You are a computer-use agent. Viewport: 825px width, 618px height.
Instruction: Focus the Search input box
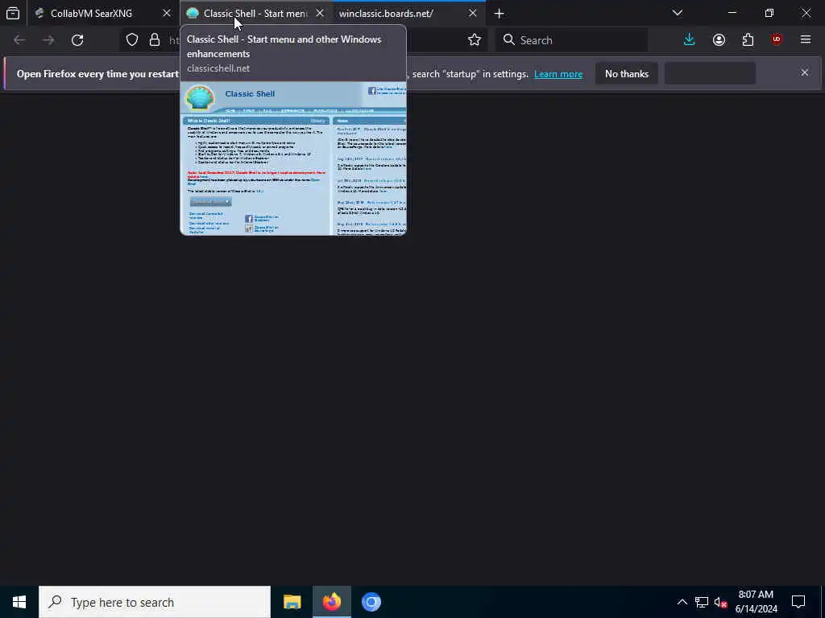click(571, 40)
